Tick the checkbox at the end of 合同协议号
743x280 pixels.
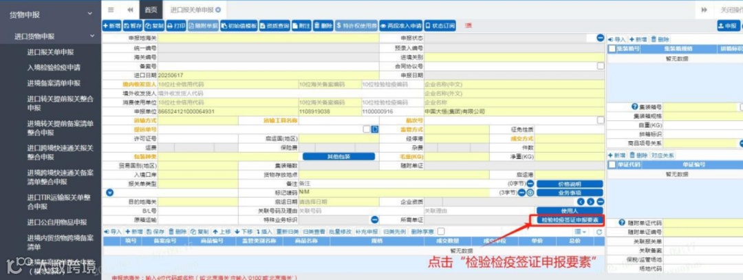[601, 66]
